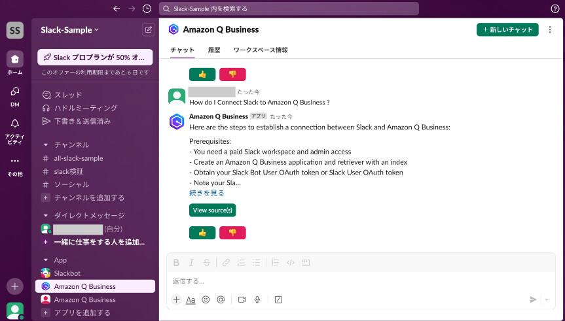Open その他 more options icon
Screen dimensions: 565x321
tap(15, 161)
